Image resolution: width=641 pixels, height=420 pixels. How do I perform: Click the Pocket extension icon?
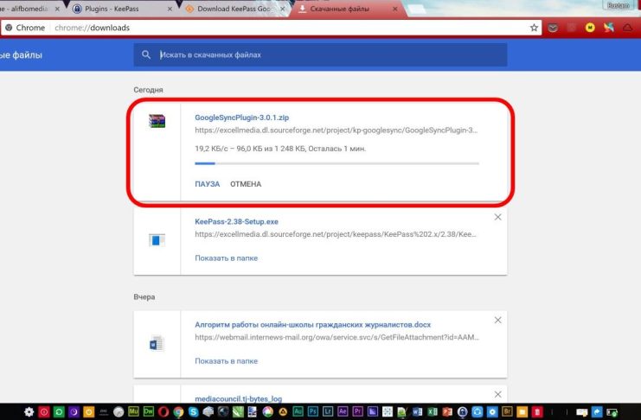[x=553, y=28]
